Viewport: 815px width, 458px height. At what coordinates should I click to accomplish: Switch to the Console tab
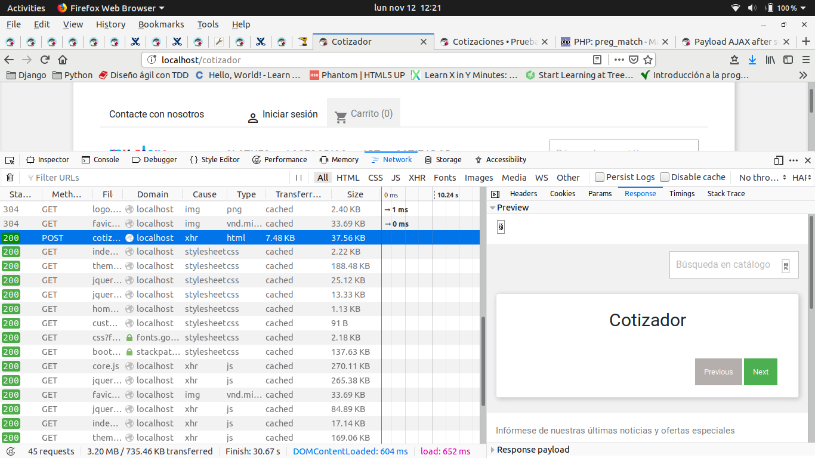click(100, 160)
